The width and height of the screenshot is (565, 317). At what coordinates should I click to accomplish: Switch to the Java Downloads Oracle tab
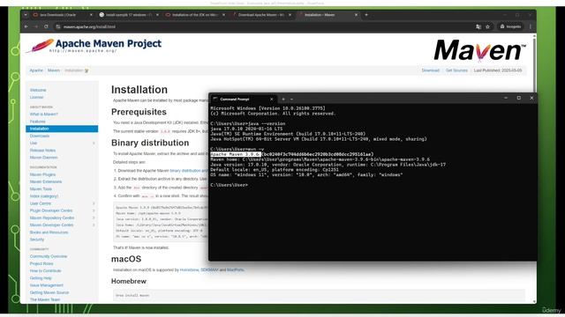(x=57, y=15)
